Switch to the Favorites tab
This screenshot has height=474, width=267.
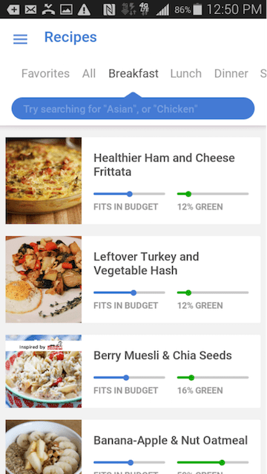(x=45, y=73)
